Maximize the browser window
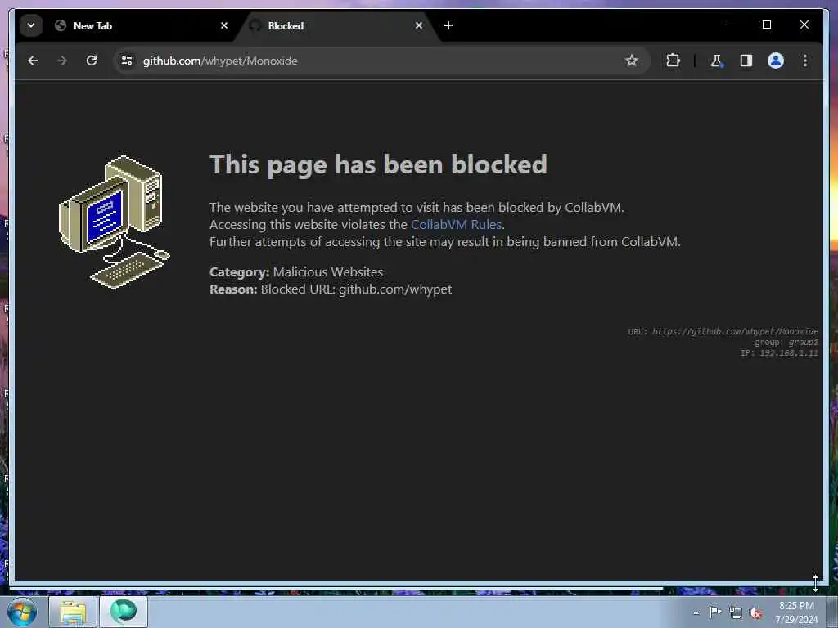 coord(766,25)
